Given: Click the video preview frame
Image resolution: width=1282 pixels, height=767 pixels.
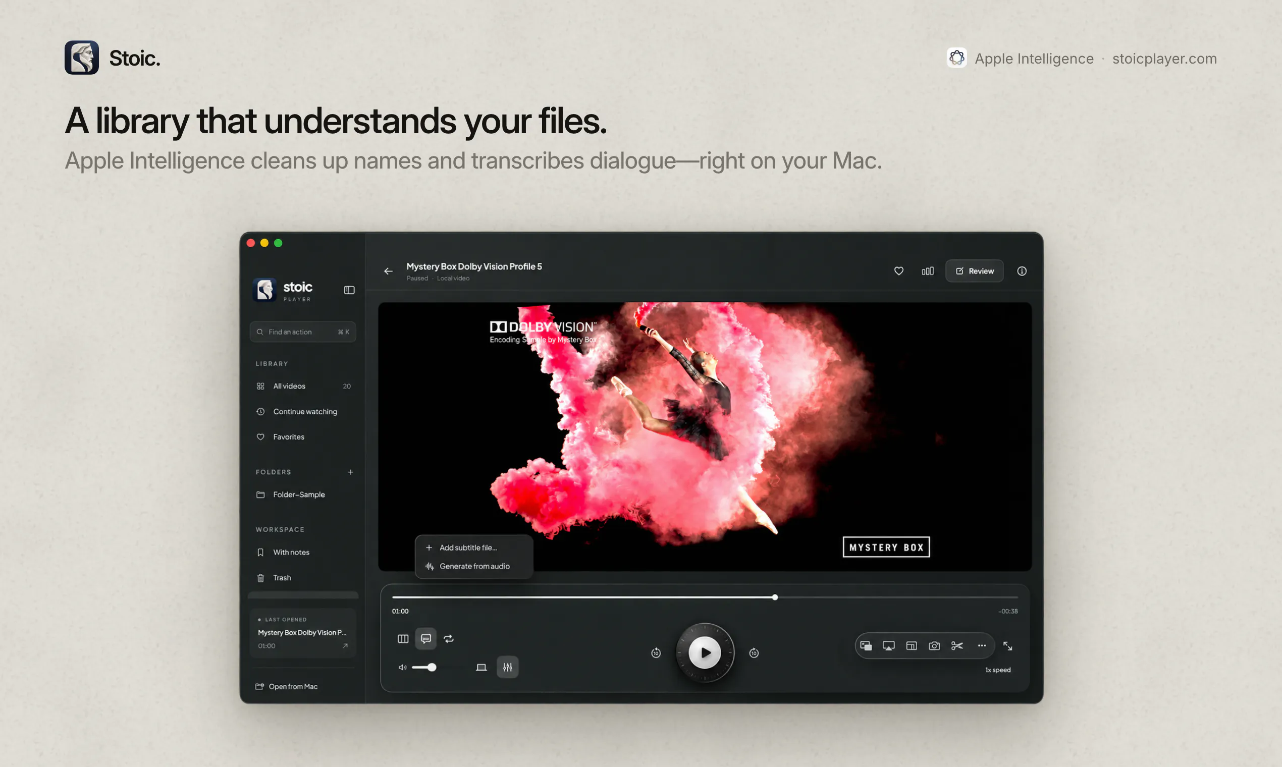Looking at the screenshot, I should pyautogui.click(x=705, y=436).
